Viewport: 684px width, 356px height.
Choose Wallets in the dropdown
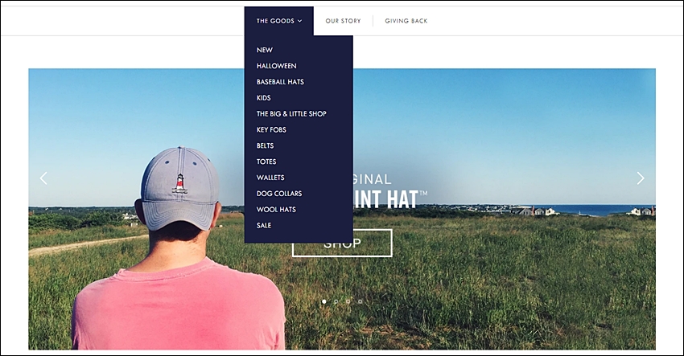270,178
